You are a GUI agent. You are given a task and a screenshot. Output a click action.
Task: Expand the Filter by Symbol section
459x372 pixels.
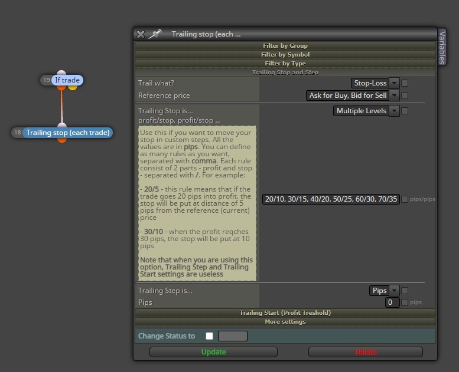click(285, 54)
